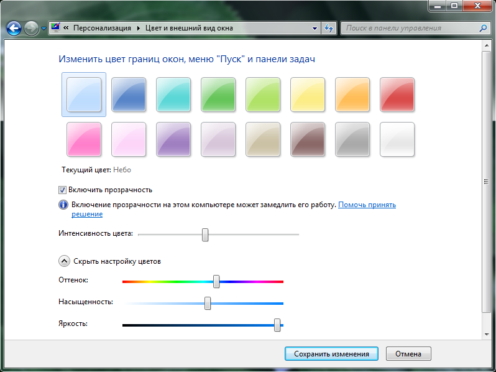Select the yellow color swatch
The image size is (496, 372).
[308, 95]
